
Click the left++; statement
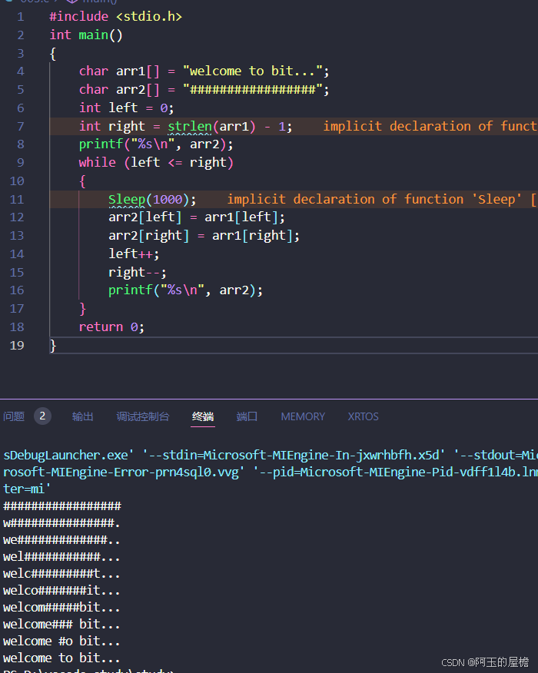pyautogui.click(x=134, y=254)
